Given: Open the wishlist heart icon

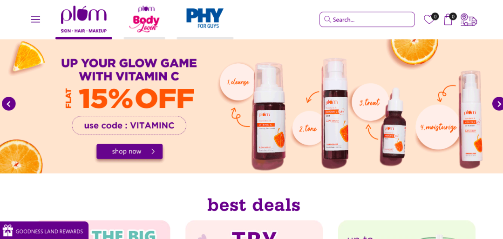Looking at the screenshot, I should pos(428,20).
